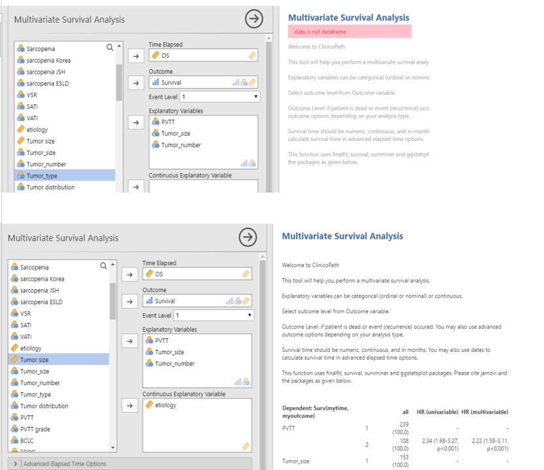Image resolution: width=544 pixels, height=470 pixels.
Task: Click scroll-down arrow of bottom variable list
Action: 113,448
